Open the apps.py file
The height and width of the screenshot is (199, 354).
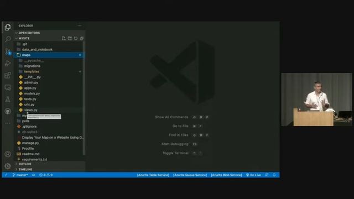pyautogui.click(x=49, y=88)
